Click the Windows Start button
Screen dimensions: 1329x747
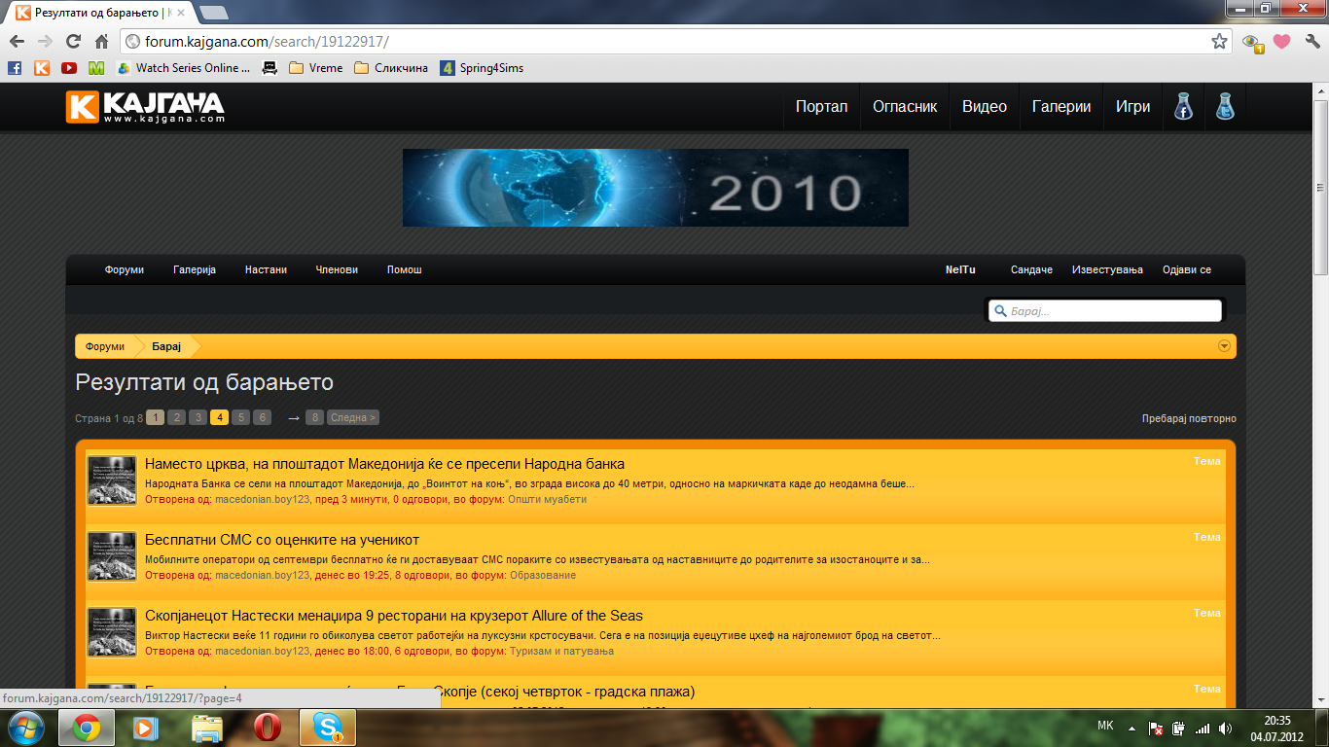pos(25,728)
